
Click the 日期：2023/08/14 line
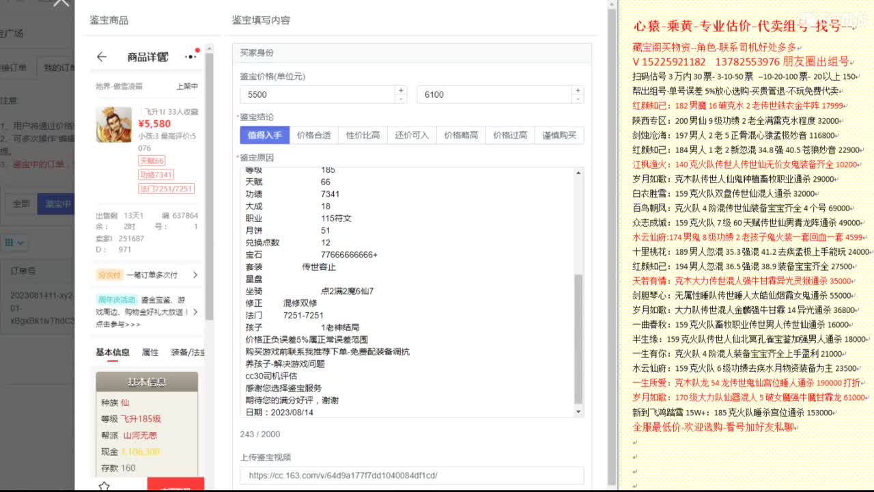[x=279, y=413]
